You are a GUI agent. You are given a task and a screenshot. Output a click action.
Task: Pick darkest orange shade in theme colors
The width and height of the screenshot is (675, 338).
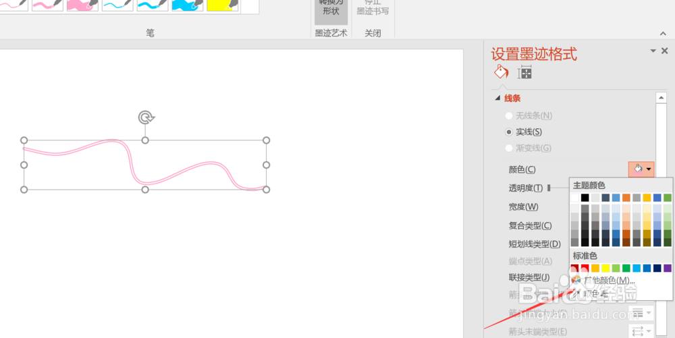pos(626,242)
